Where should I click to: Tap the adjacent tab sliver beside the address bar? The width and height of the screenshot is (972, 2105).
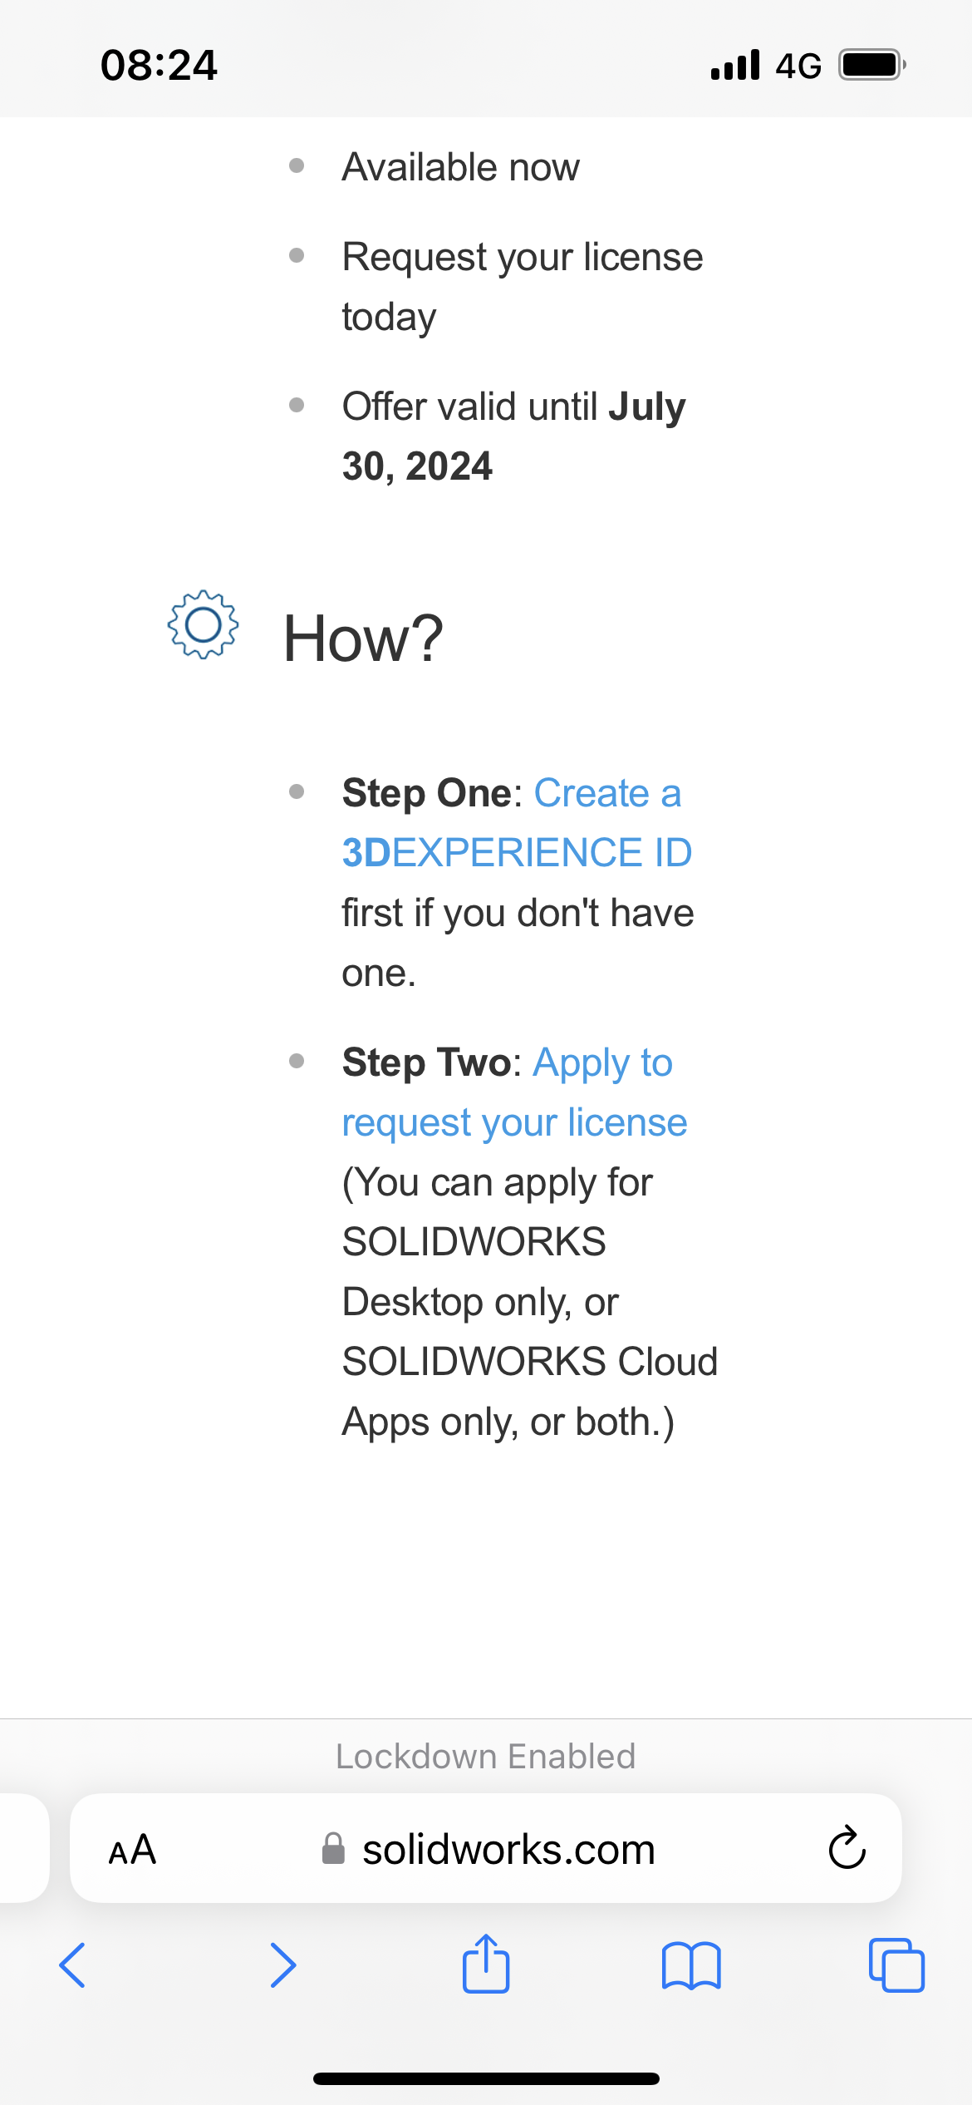24,1848
